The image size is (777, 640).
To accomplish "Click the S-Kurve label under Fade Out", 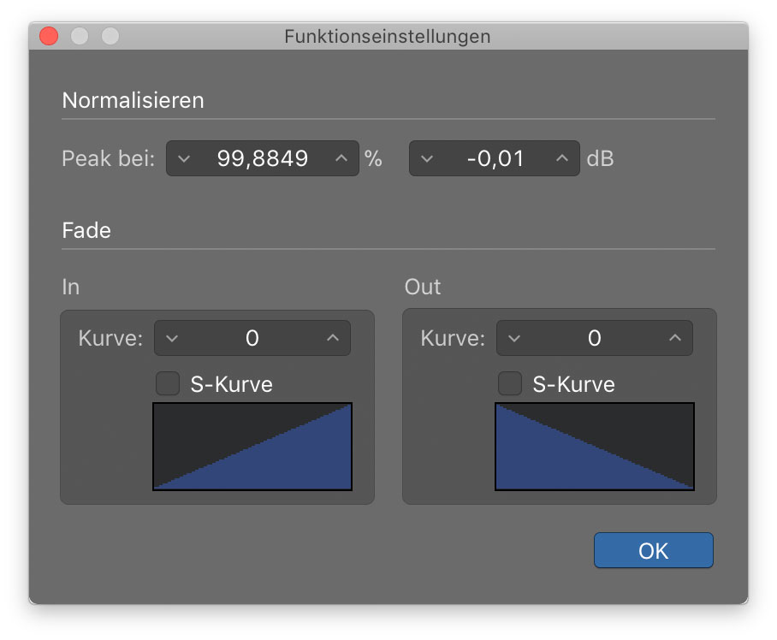I will click(573, 384).
